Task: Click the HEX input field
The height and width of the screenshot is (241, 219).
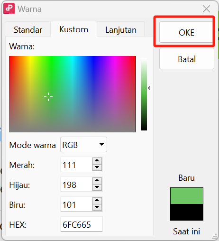Action: (x=82, y=224)
